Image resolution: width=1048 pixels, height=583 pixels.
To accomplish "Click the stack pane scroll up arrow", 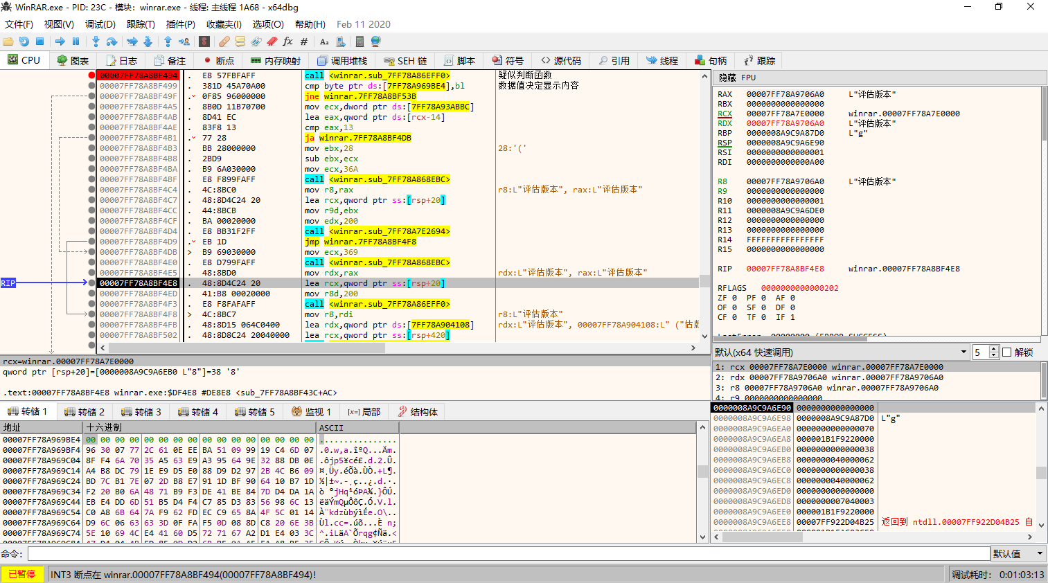I will (1041, 409).
